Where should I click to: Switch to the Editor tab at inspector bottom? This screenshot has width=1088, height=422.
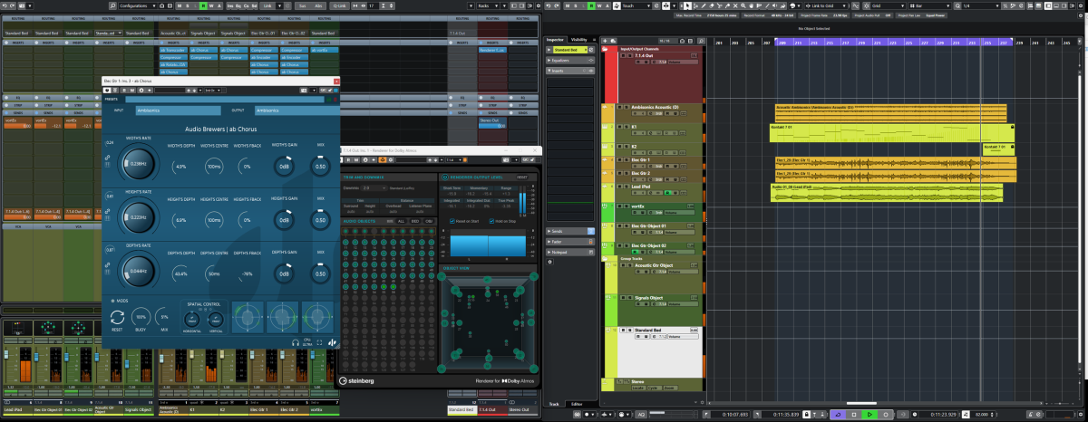[577, 404]
